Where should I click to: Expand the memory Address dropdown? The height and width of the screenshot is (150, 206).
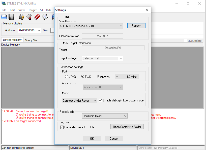(39, 30)
